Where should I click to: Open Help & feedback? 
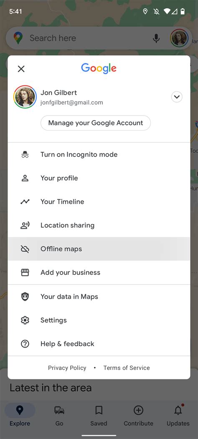[x=99, y=344]
